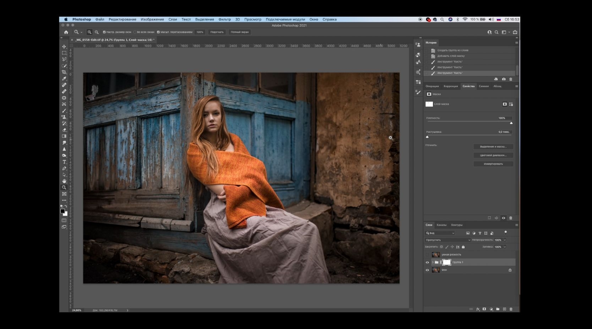Apply the mask from the Properties panel
592x329 pixels.
tap(496, 218)
